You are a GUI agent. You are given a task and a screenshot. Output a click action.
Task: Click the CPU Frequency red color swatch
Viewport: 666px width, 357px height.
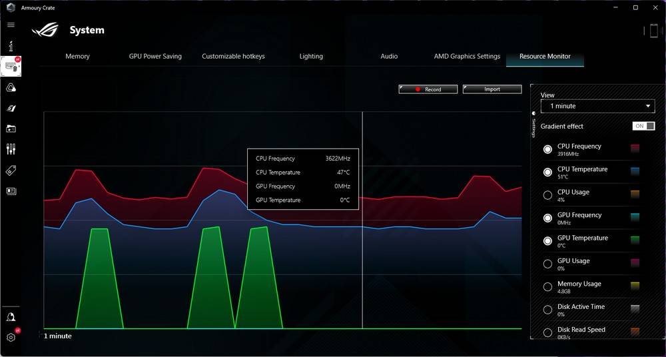pos(635,149)
